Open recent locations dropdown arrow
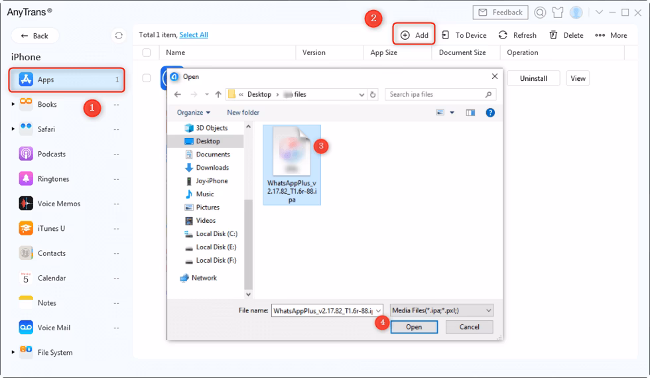The height and width of the screenshot is (378, 650). point(206,94)
